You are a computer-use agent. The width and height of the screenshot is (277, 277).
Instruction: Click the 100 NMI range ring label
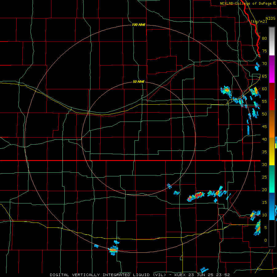pyautogui.click(x=138, y=25)
